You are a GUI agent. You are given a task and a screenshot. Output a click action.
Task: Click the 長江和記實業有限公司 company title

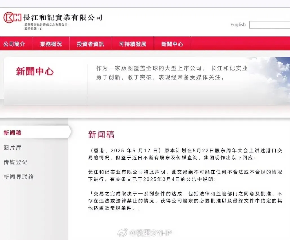point(63,17)
